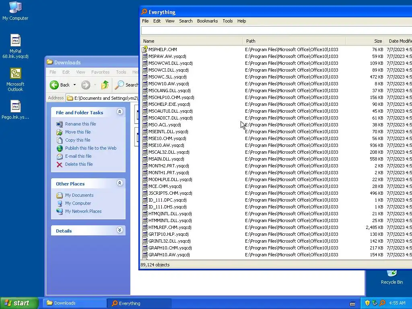
Task: Sort by Path column header
Action: click(294, 41)
